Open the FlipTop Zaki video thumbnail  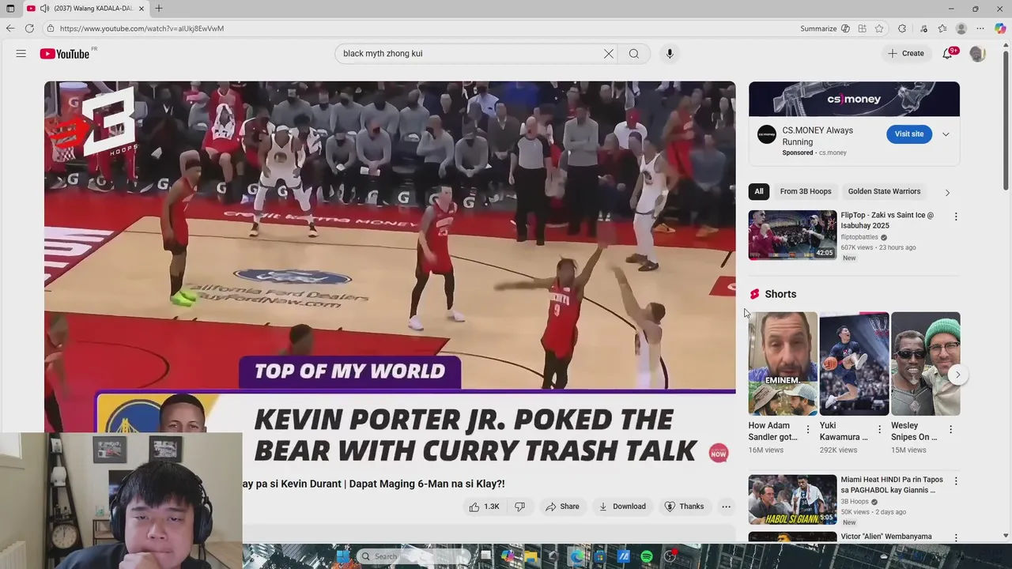(792, 235)
